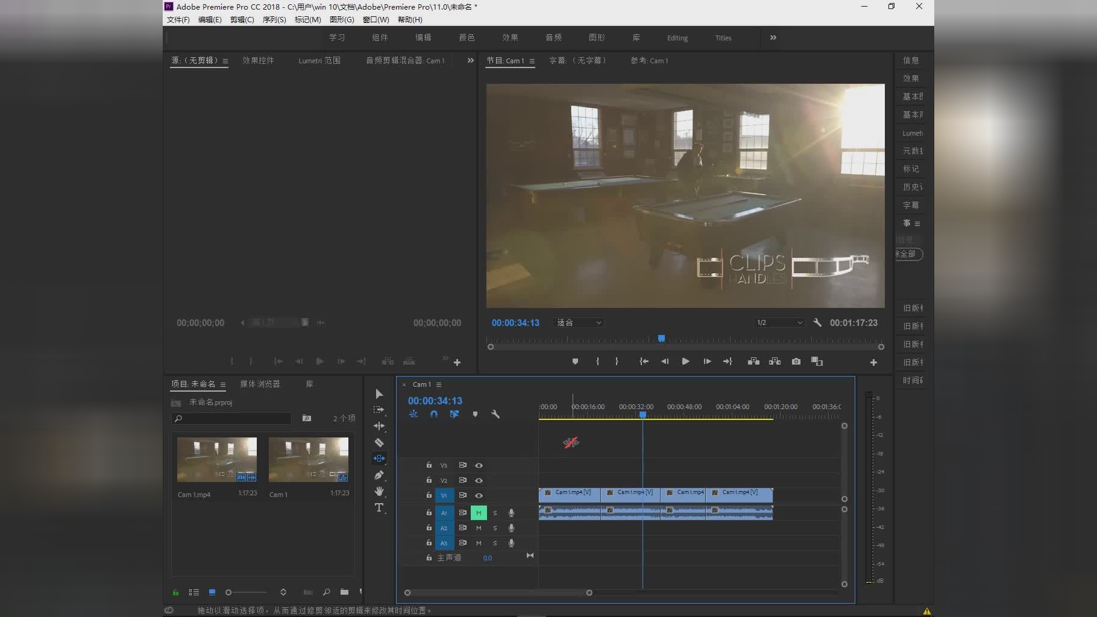Toggle linked selection in timeline
The width and height of the screenshot is (1097, 617).
pyautogui.click(x=454, y=414)
